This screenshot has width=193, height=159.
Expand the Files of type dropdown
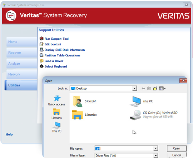click(155, 155)
